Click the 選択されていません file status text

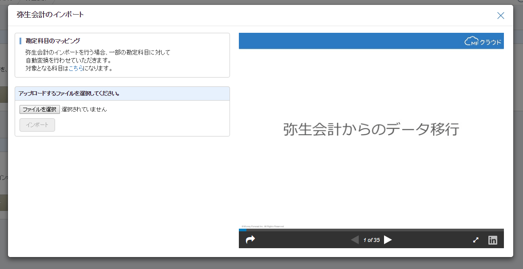click(x=84, y=109)
